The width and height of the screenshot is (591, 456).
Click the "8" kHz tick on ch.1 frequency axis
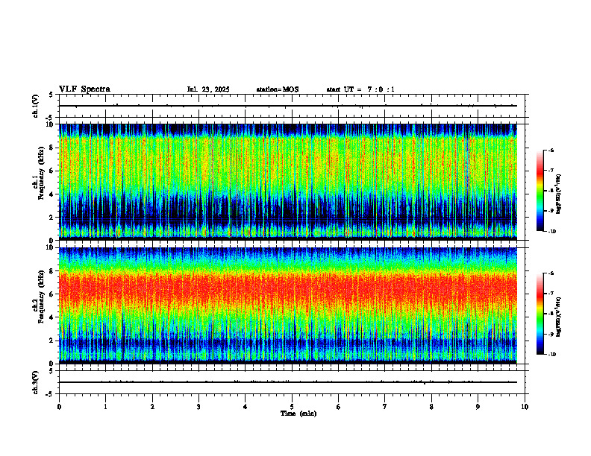[52, 148]
